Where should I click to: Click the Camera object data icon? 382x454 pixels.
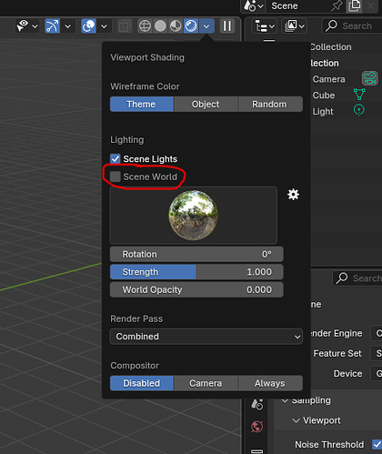point(370,78)
